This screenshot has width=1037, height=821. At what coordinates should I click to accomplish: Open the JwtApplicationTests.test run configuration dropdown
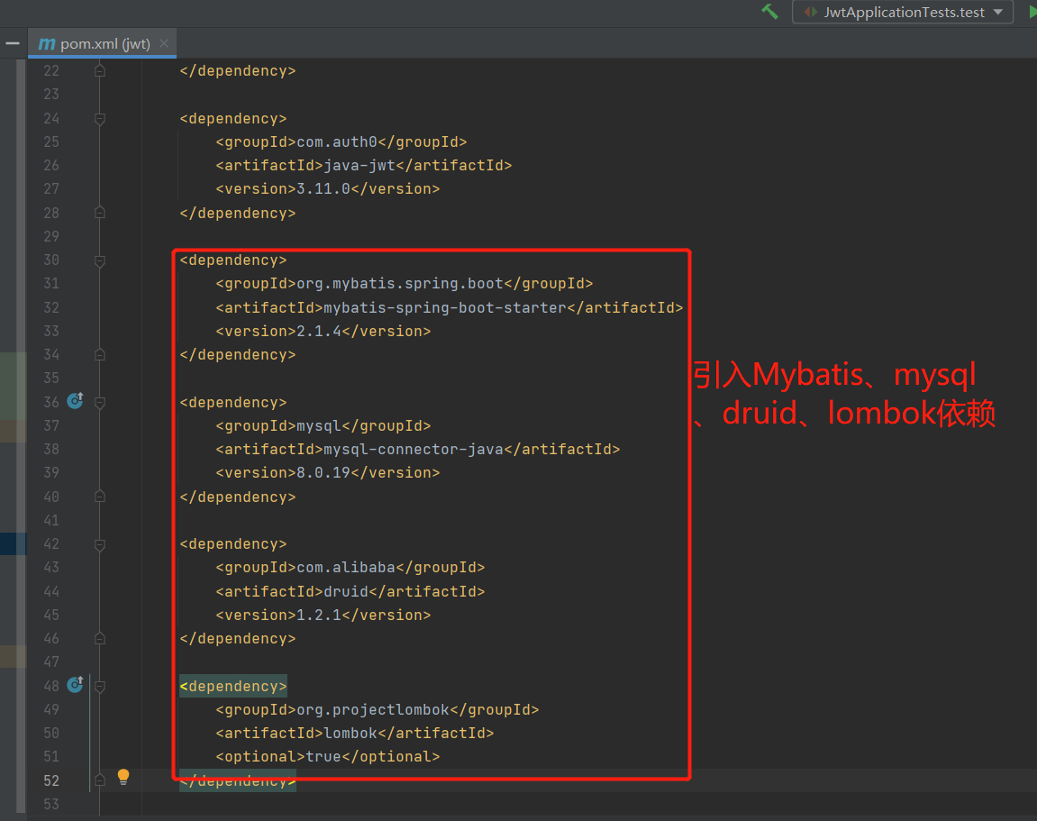tap(903, 12)
